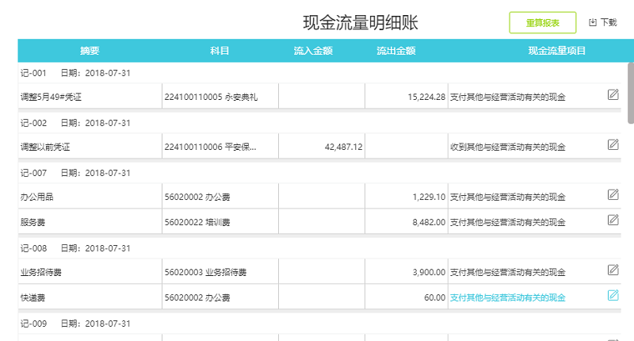The height and width of the screenshot is (341, 634).
Task: Select voucher header 记-008
Action: [x=33, y=248]
